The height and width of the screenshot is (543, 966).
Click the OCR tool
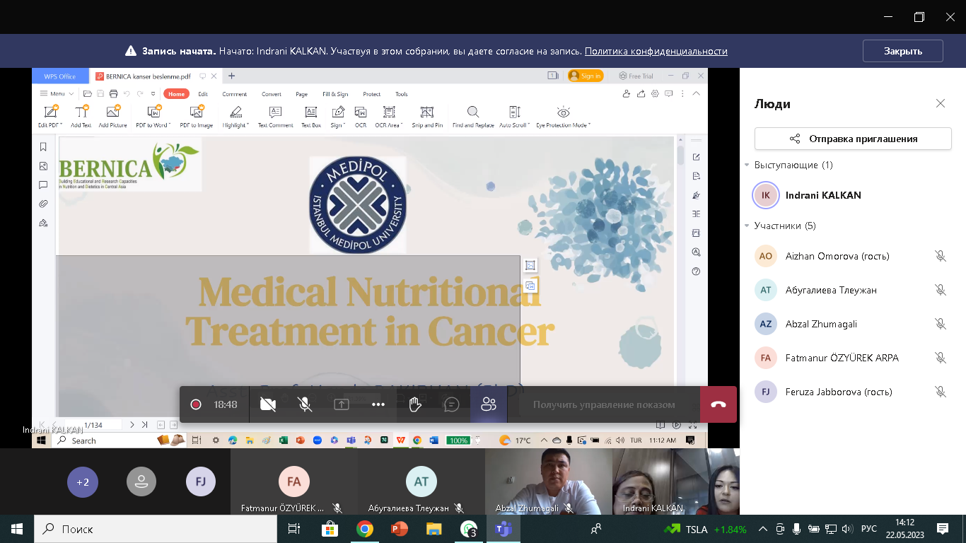point(361,117)
